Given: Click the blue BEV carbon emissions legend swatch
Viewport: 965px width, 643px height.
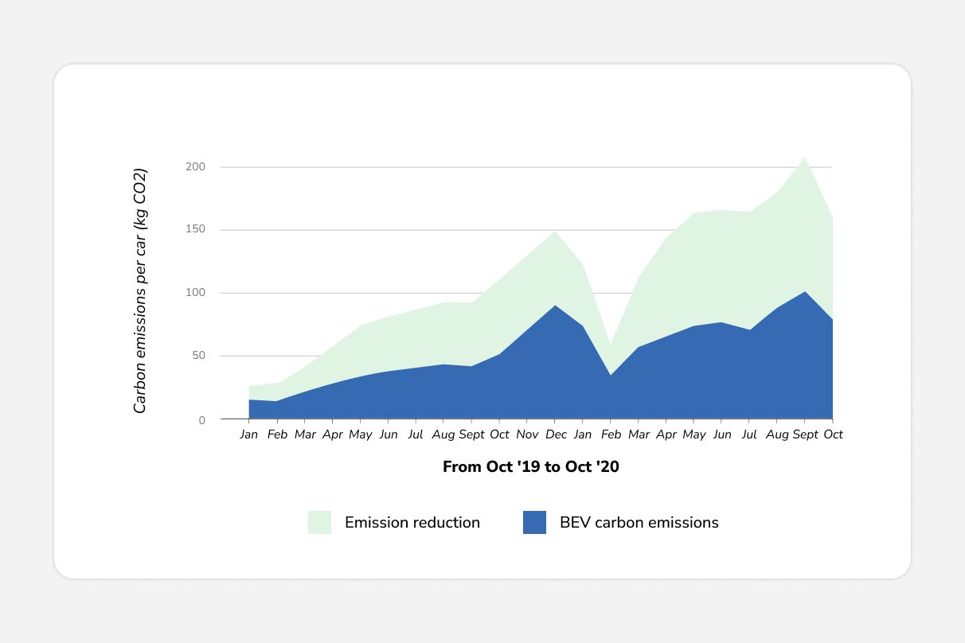Looking at the screenshot, I should click(x=534, y=522).
